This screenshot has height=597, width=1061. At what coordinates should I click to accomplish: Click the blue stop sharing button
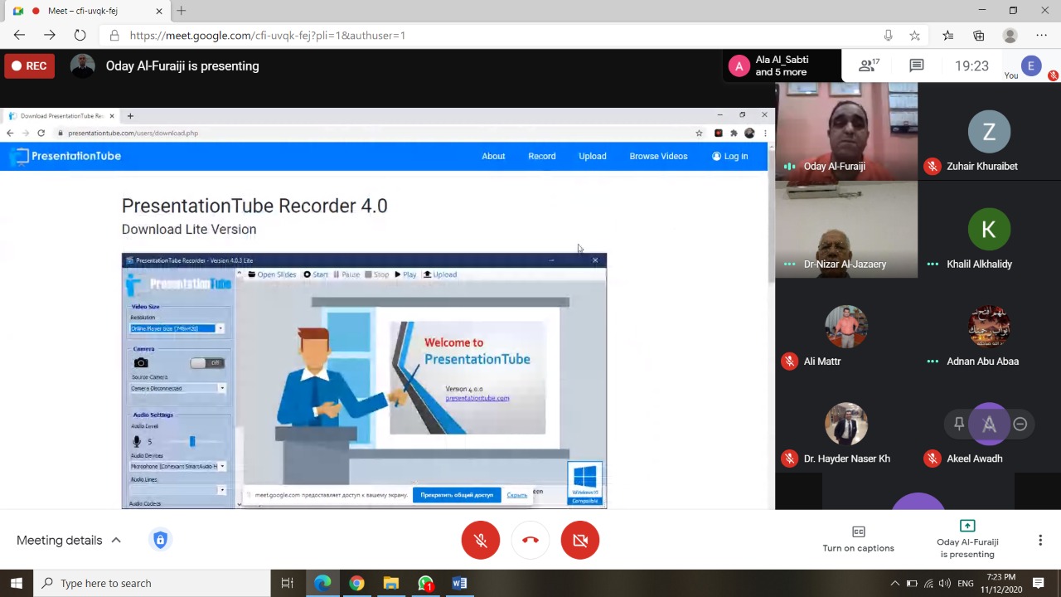(x=457, y=495)
